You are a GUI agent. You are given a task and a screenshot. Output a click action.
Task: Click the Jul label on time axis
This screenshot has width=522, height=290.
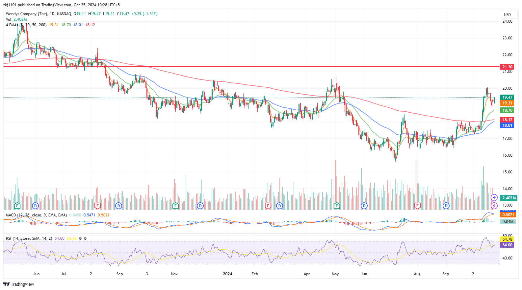[x=64, y=274]
